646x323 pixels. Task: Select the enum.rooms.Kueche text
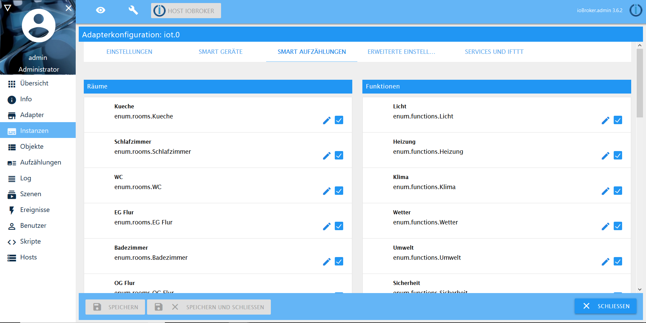(x=144, y=116)
